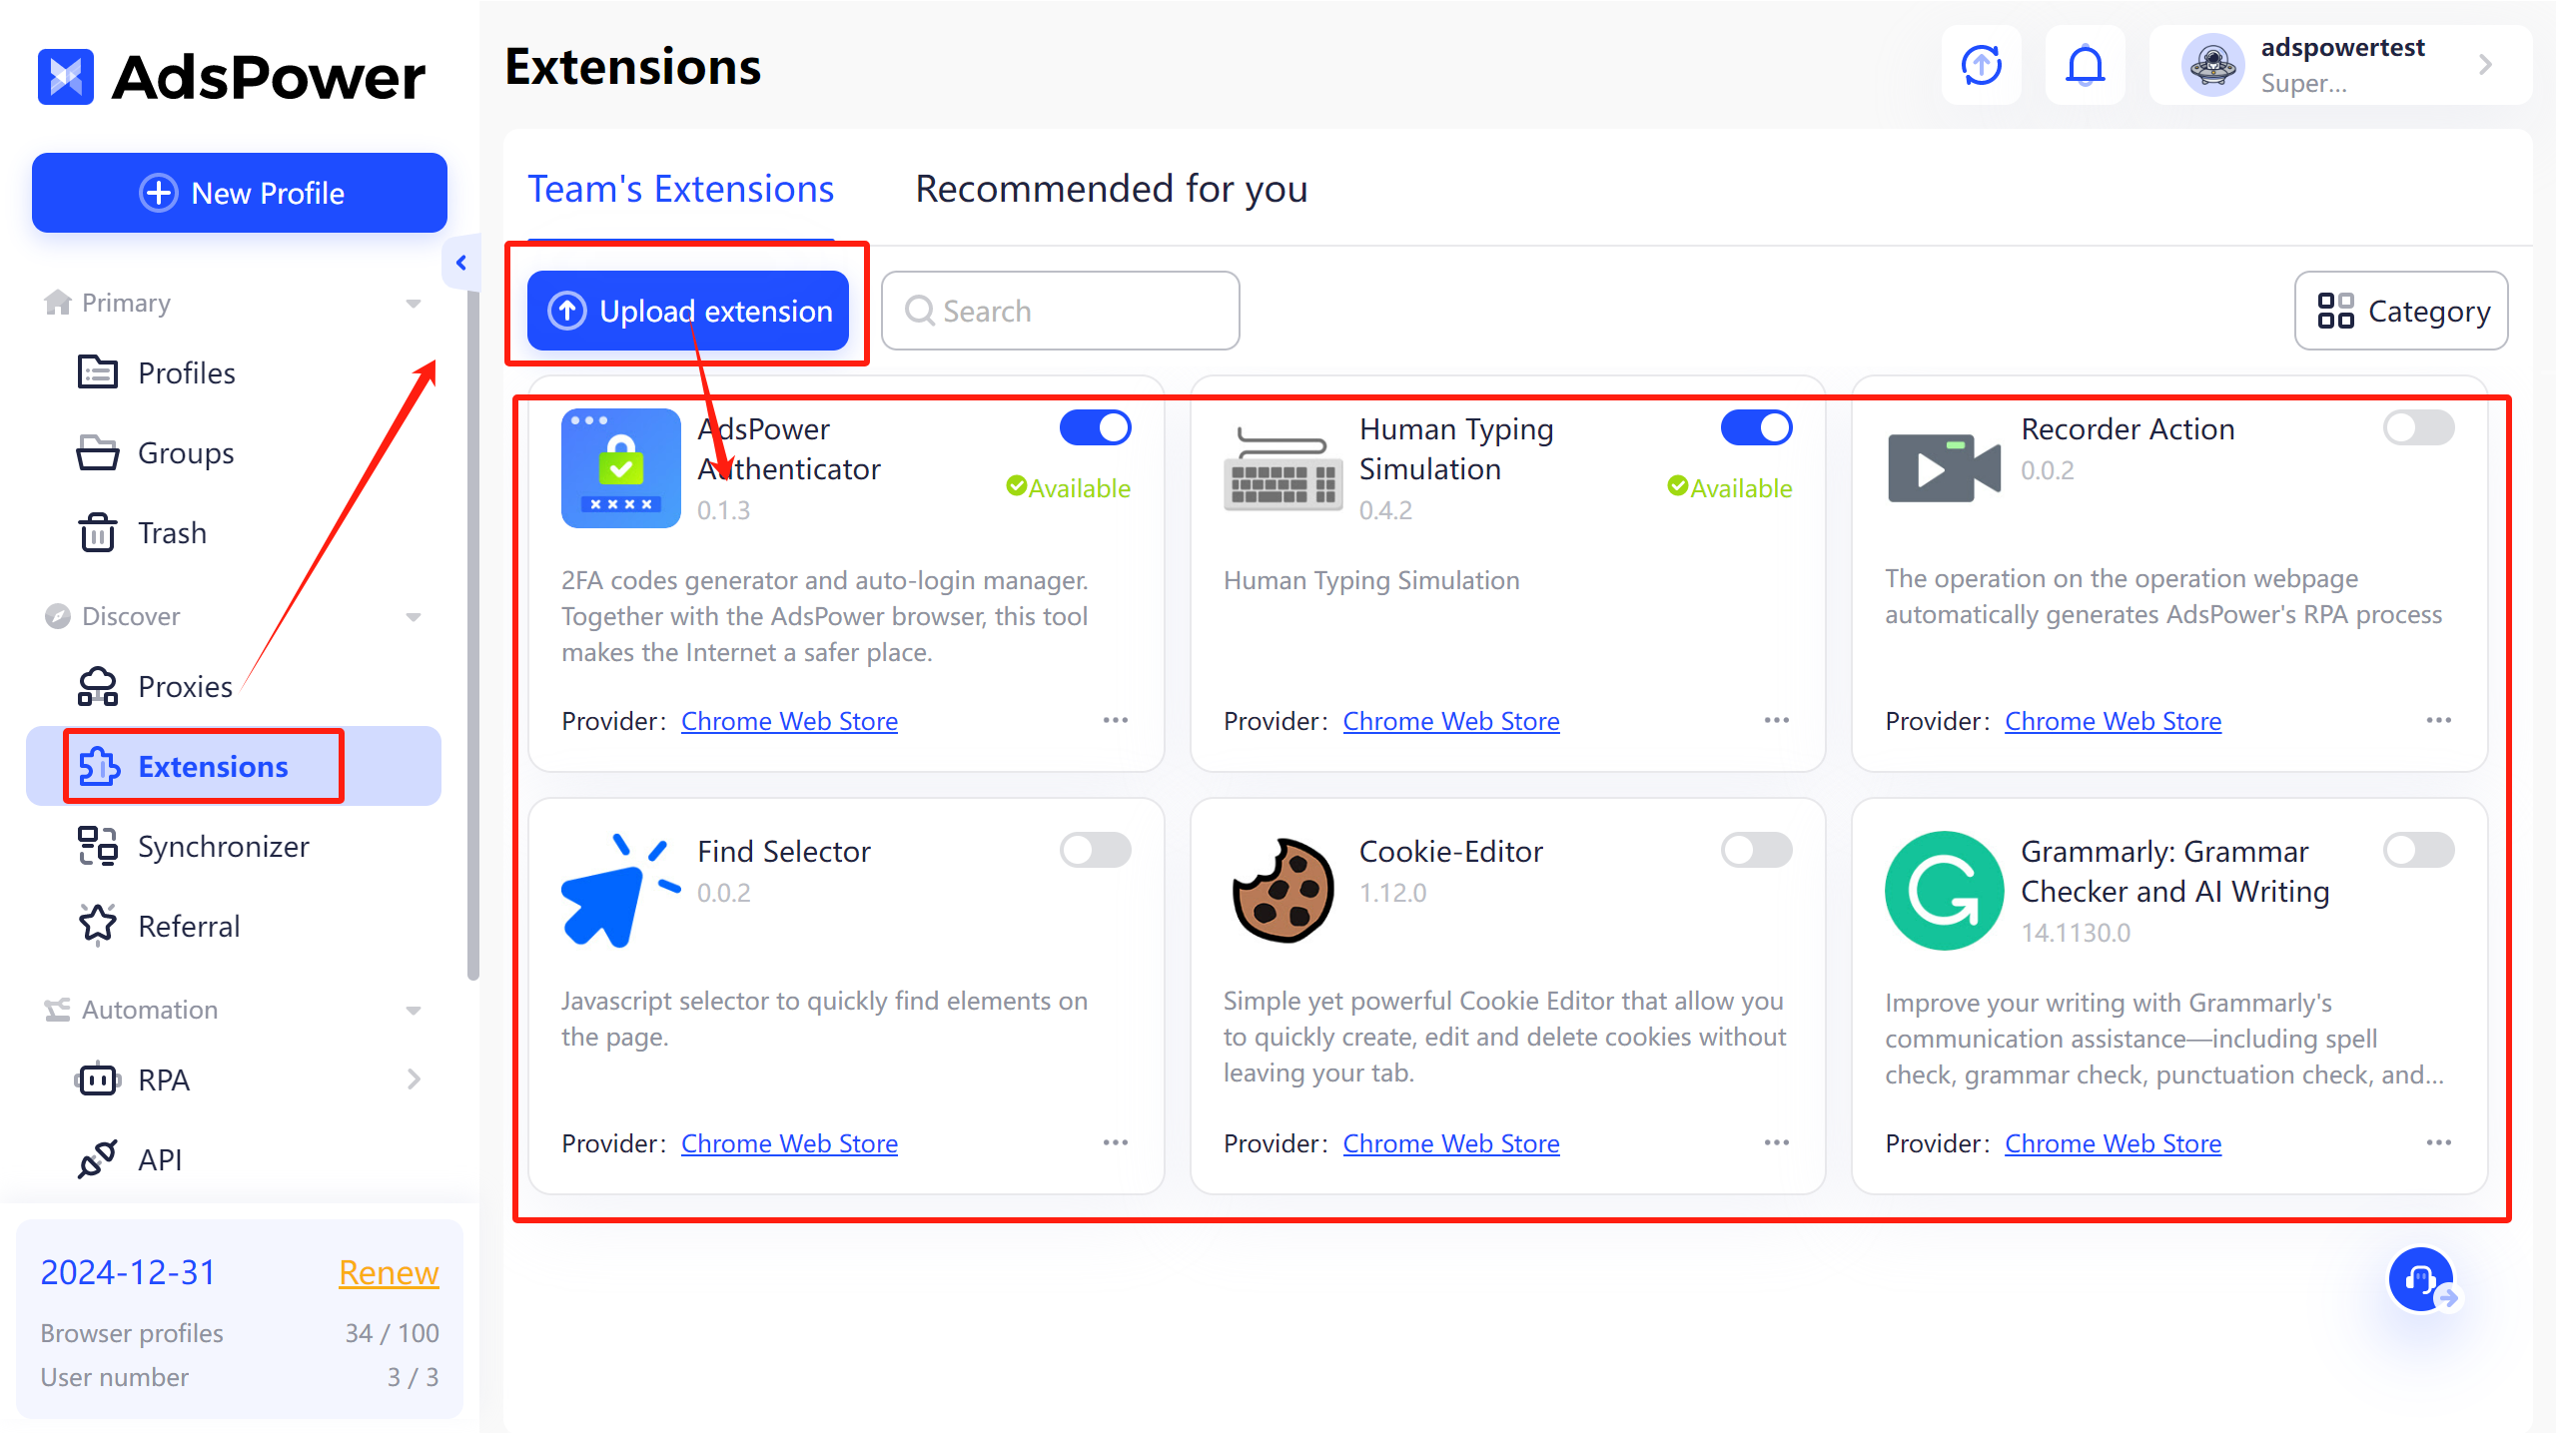The image size is (2556, 1433).
Task: Click the expiry date 2024-12-31
Action: click(128, 1272)
